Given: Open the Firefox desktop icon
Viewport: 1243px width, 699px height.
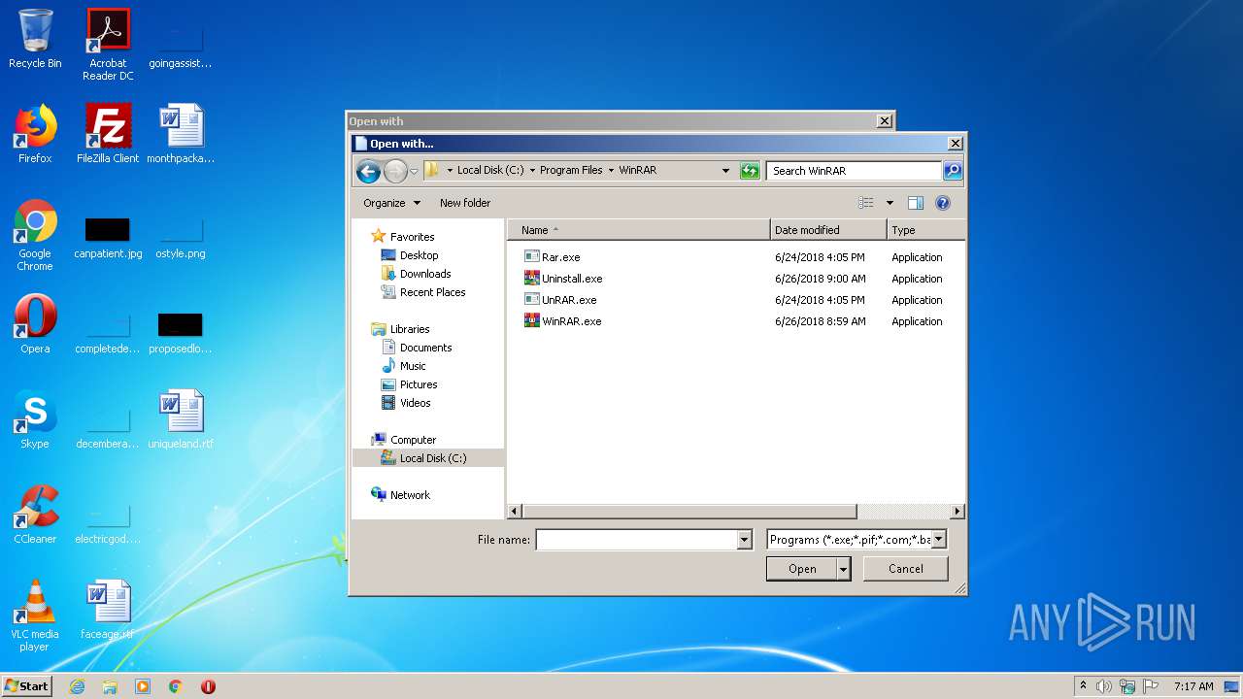Looking at the screenshot, I should click(35, 134).
